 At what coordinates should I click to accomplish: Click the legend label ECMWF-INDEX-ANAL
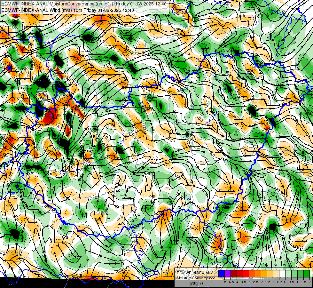(x=196, y=273)
